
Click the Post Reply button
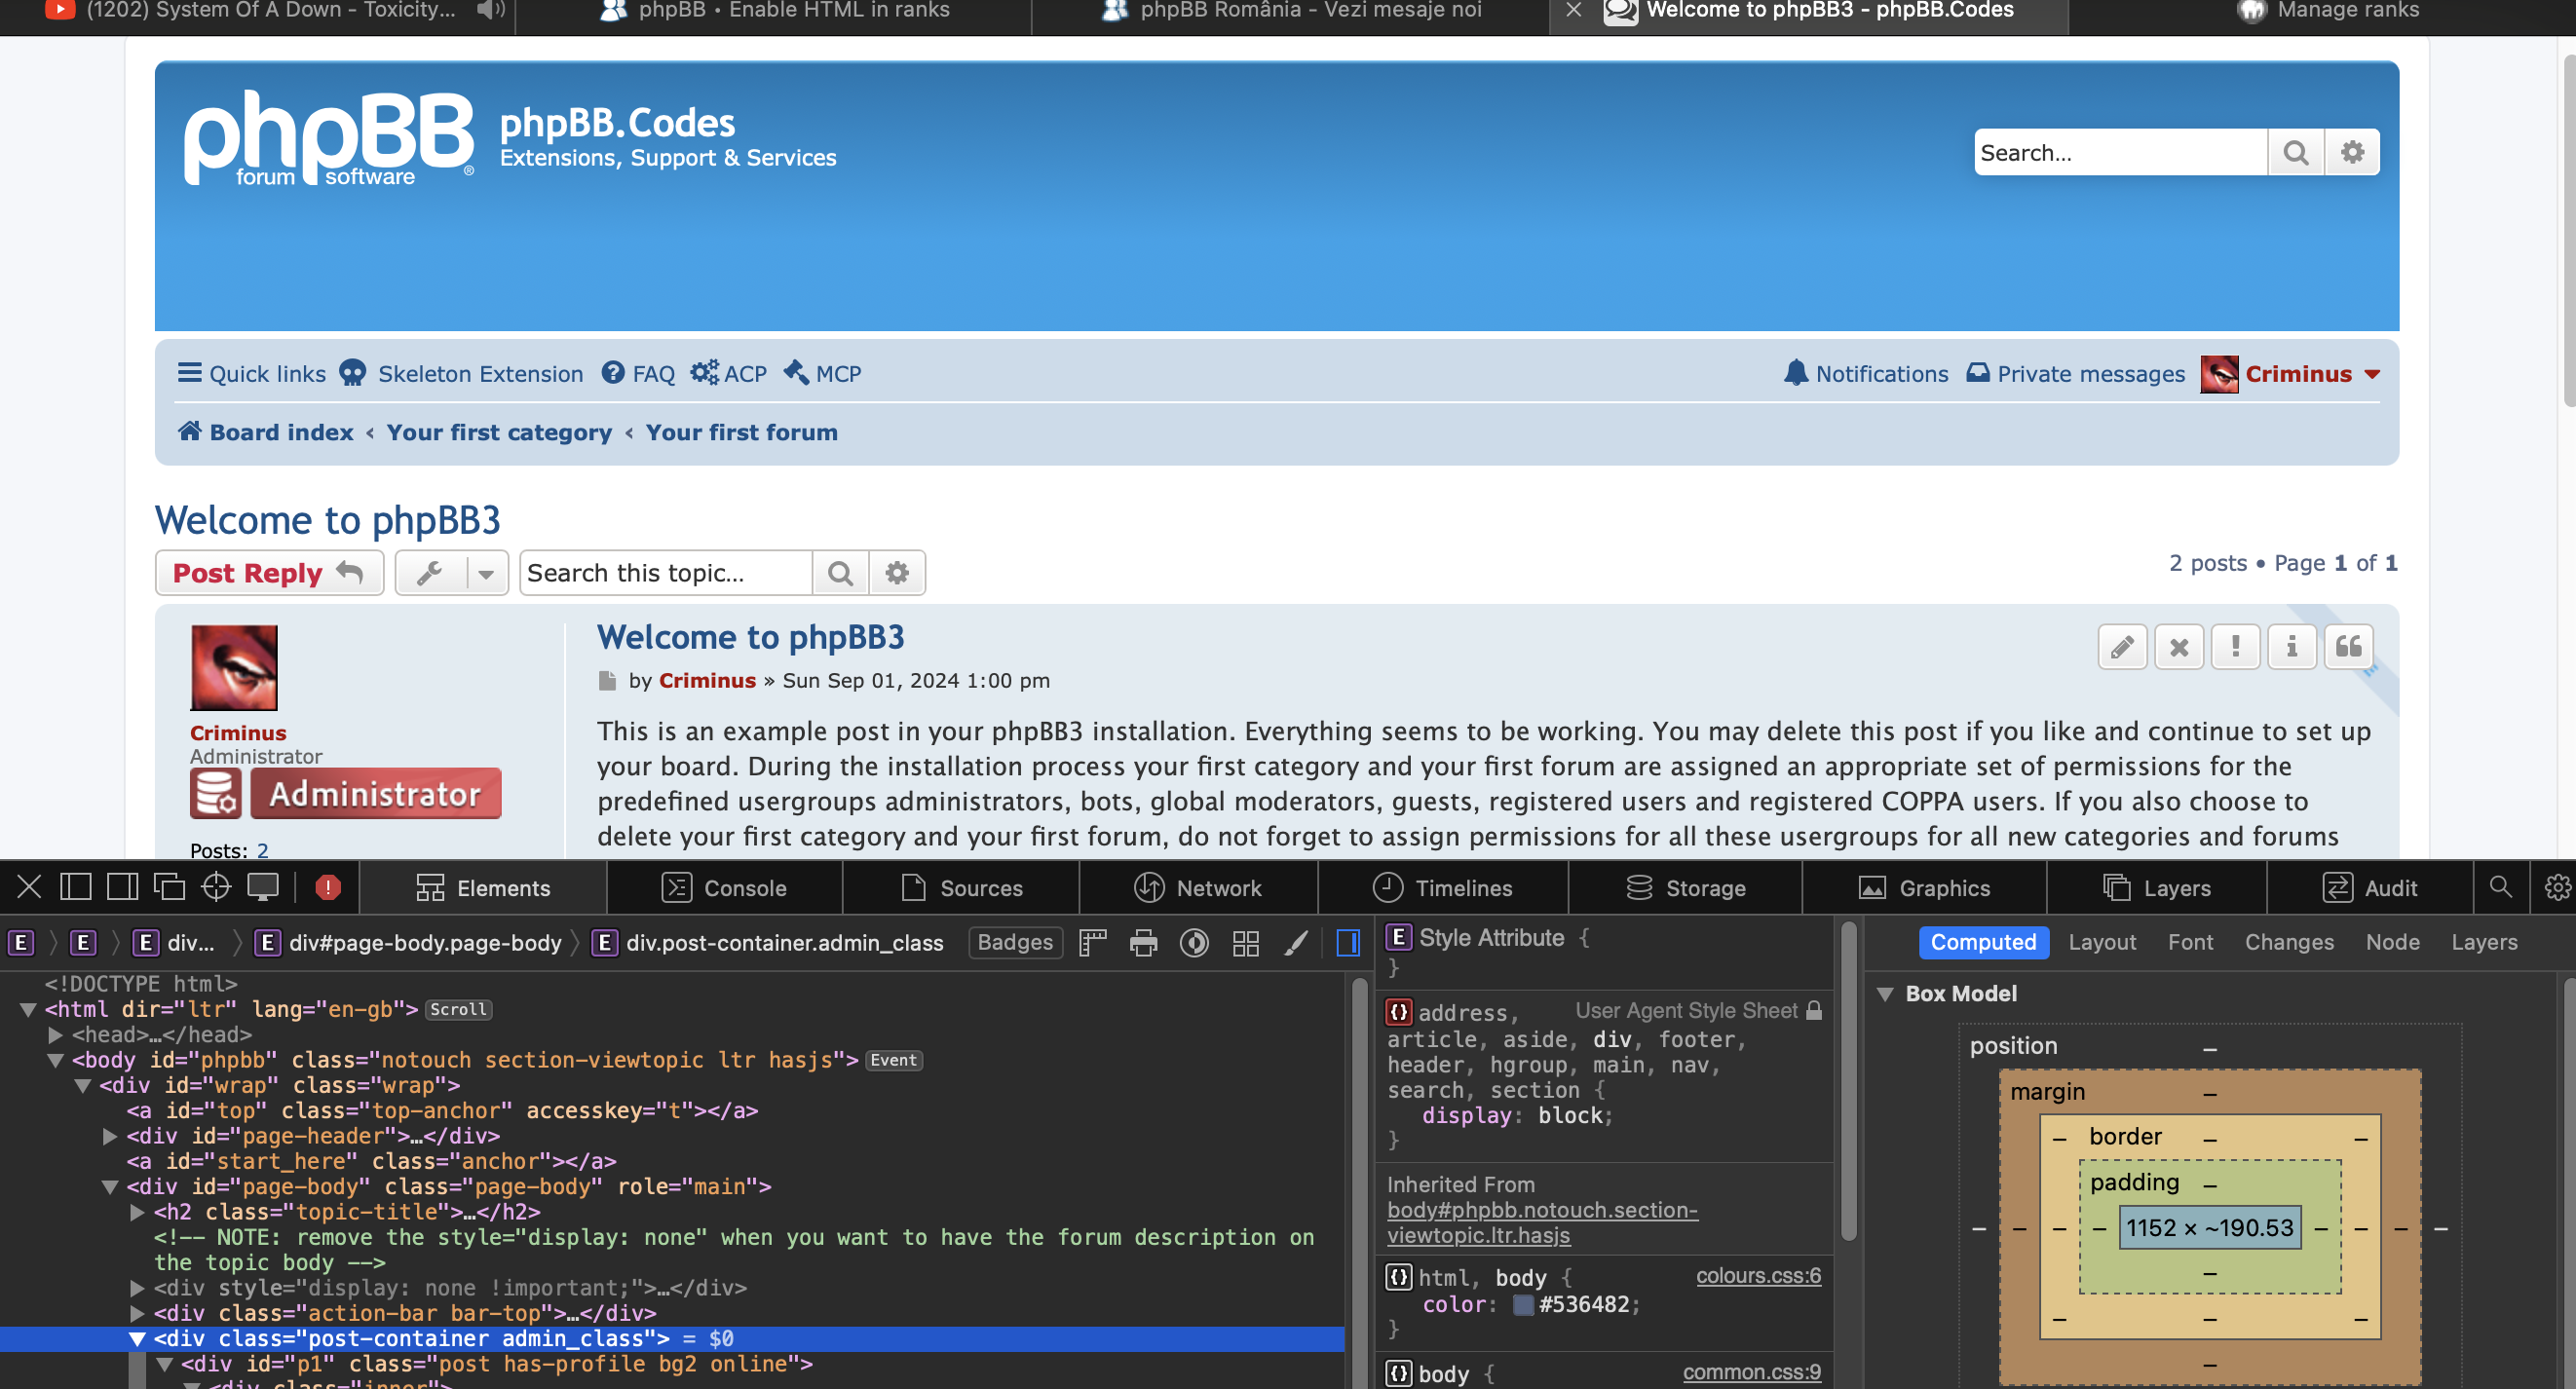click(269, 573)
